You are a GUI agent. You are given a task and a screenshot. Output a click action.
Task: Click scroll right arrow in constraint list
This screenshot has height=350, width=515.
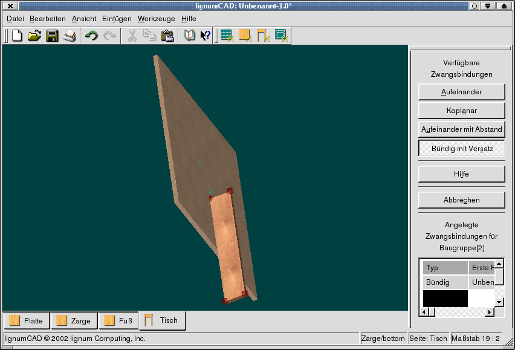(x=490, y=311)
